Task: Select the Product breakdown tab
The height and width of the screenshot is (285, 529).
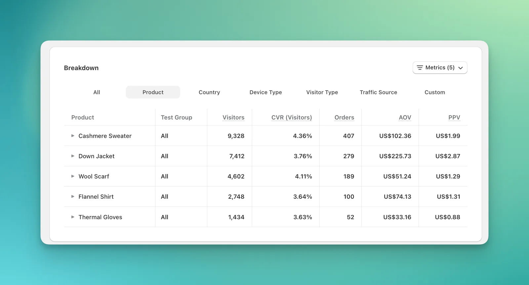Action: (x=153, y=92)
